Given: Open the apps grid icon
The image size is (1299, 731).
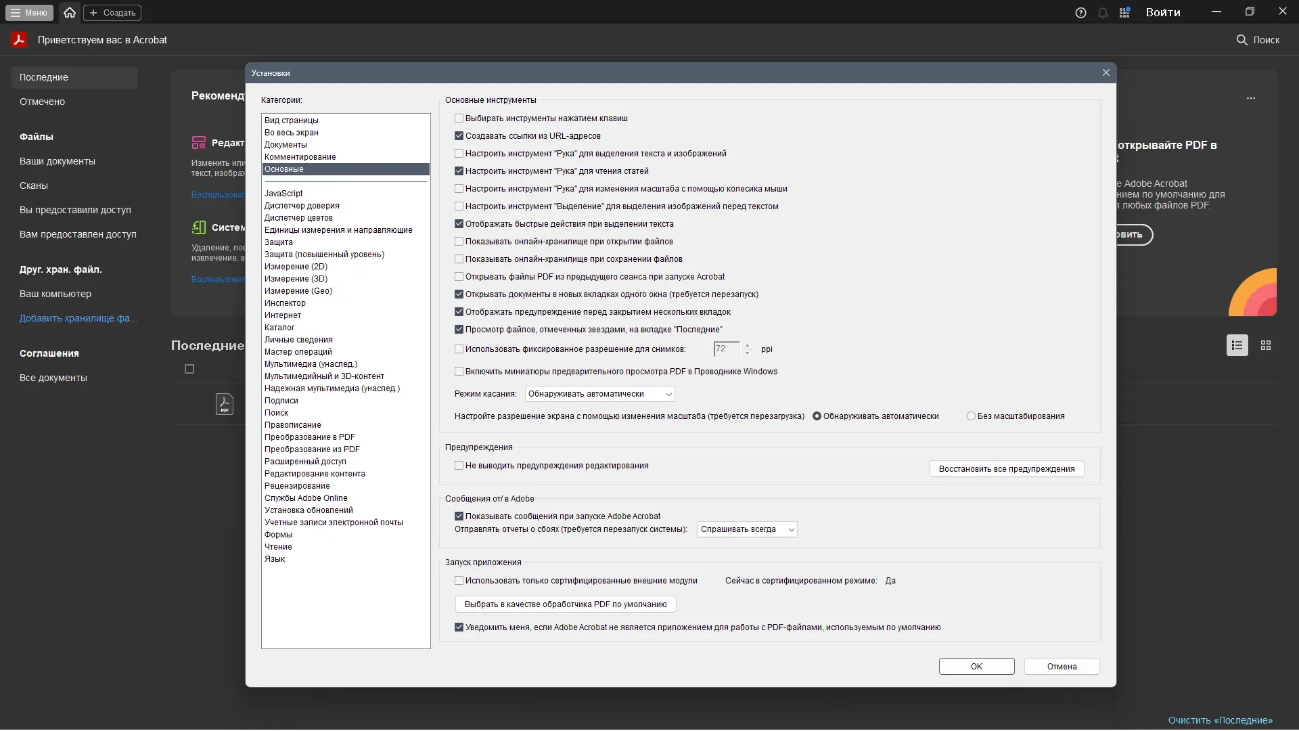Looking at the screenshot, I should (1124, 13).
